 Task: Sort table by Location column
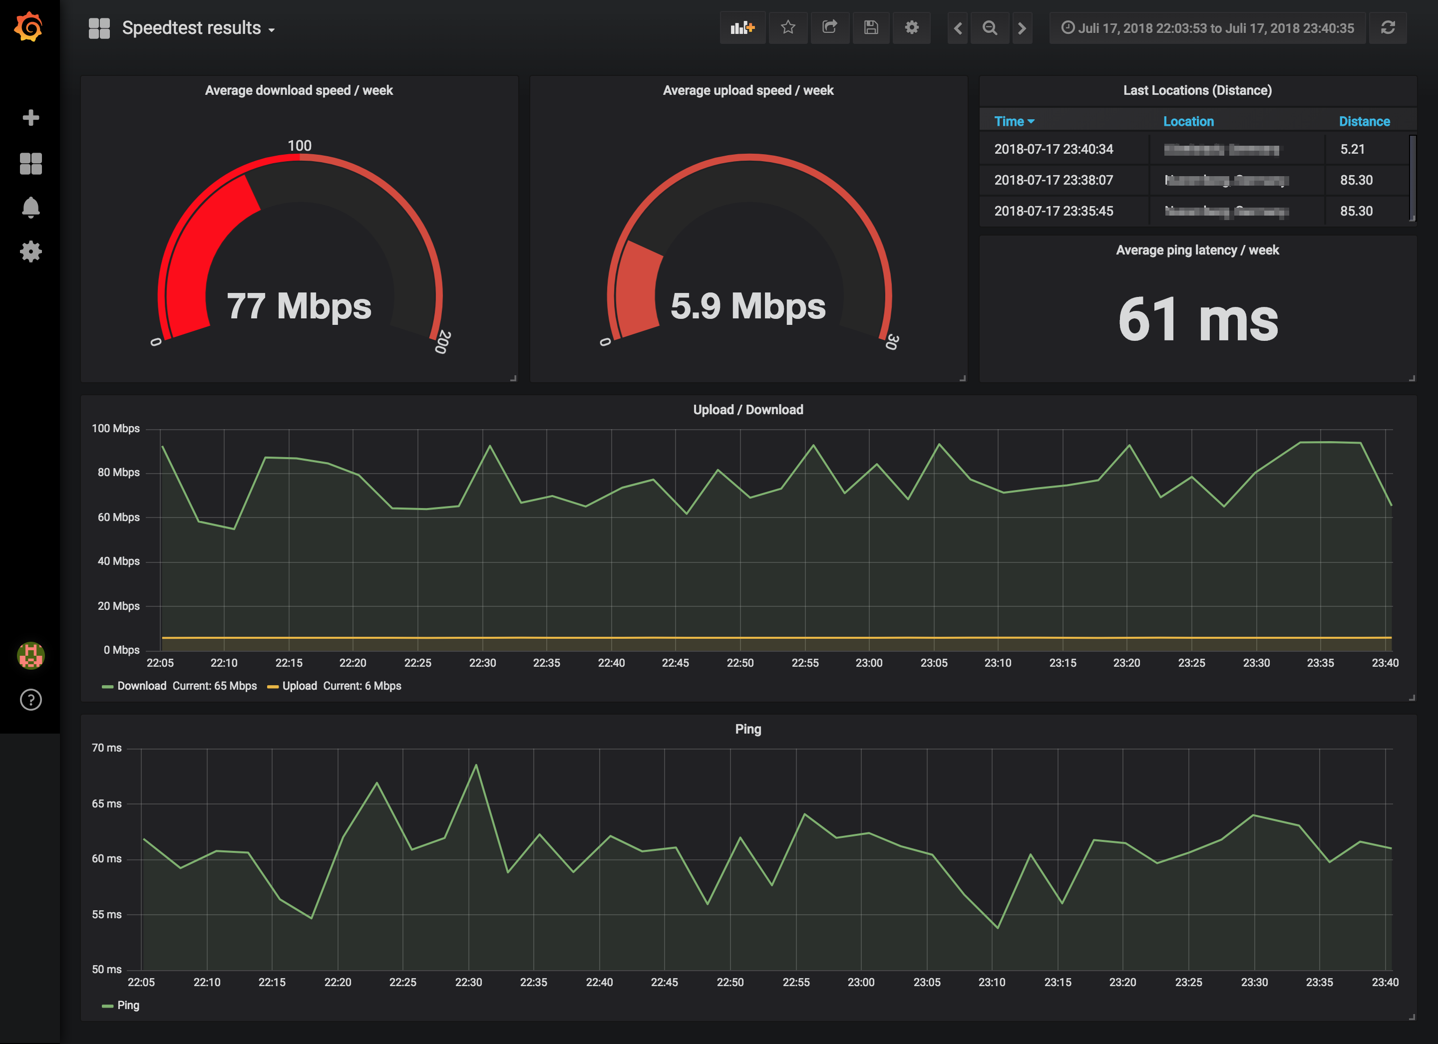coord(1188,121)
